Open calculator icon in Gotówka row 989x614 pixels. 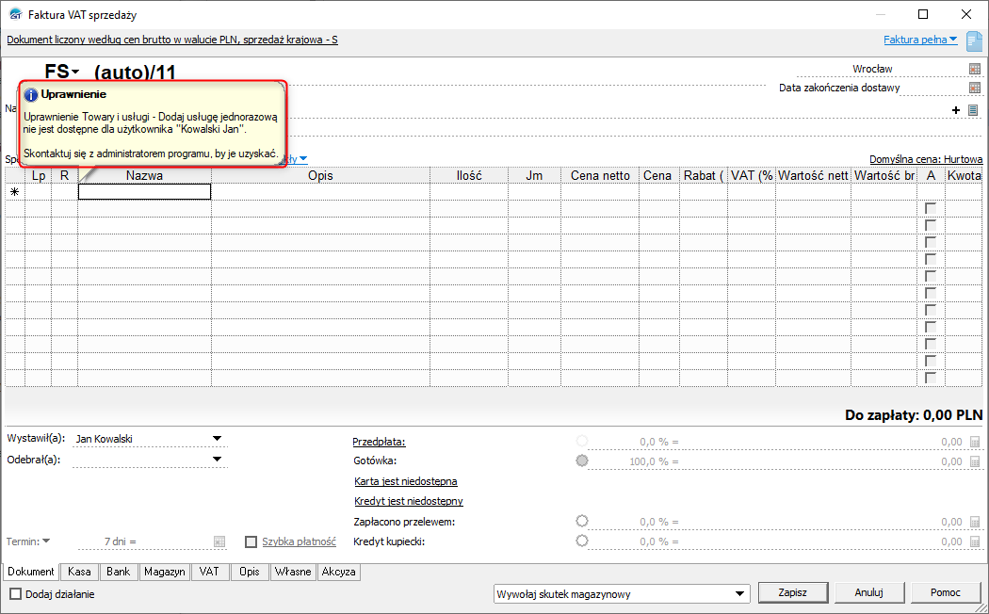pos(975,461)
